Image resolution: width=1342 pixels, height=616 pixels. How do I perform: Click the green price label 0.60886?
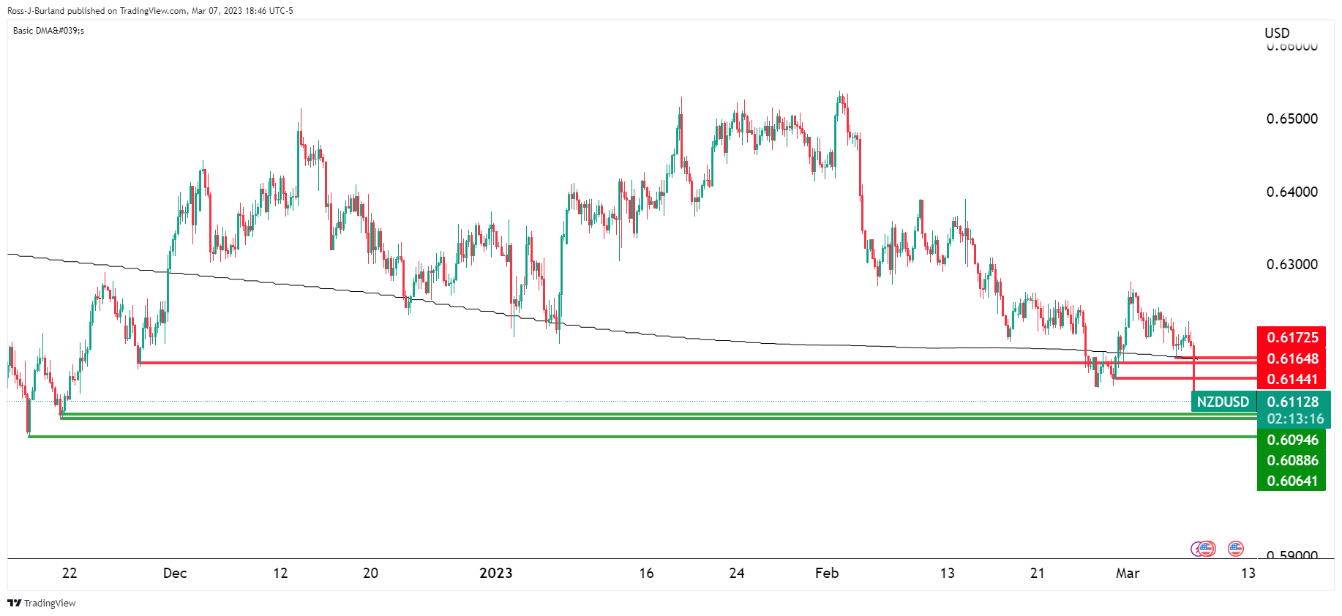coord(1292,460)
